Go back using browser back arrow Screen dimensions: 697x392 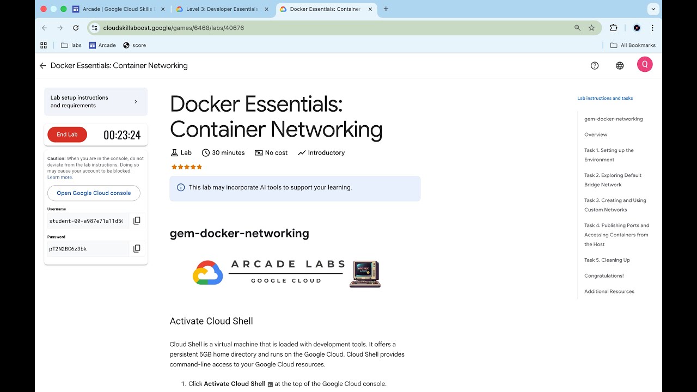tap(45, 28)
